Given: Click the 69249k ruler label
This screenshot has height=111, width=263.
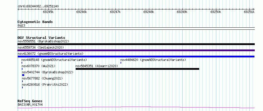Looking at the screenshot, I should [182, 12].
